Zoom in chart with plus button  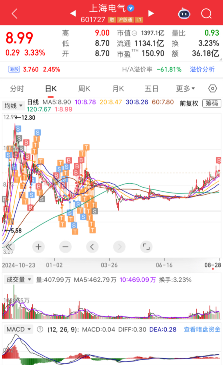tap(38, 247)
